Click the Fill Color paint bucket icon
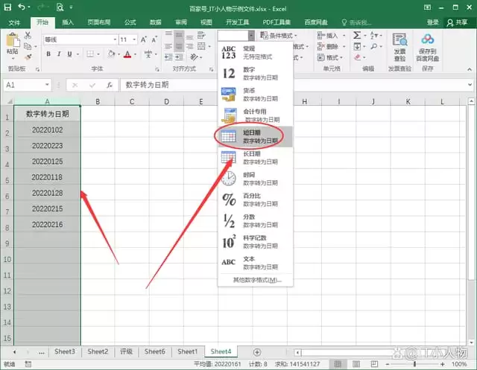 click(111, 54)
